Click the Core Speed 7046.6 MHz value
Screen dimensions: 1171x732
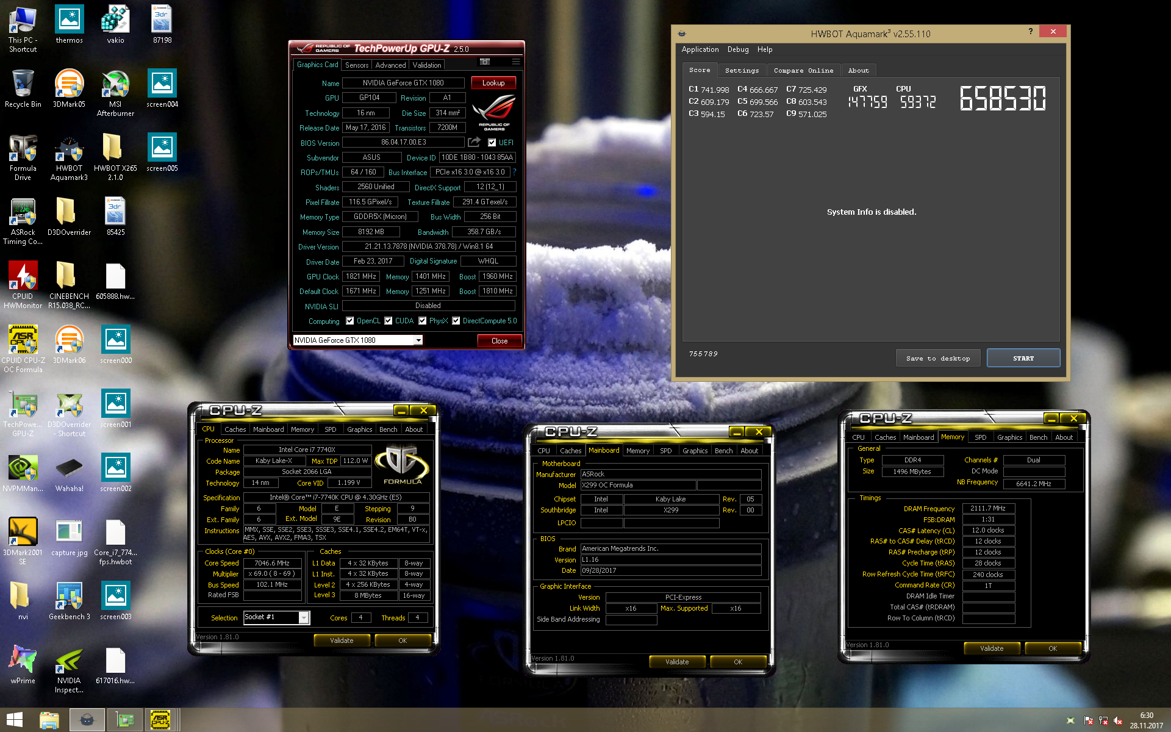[272, 563]
